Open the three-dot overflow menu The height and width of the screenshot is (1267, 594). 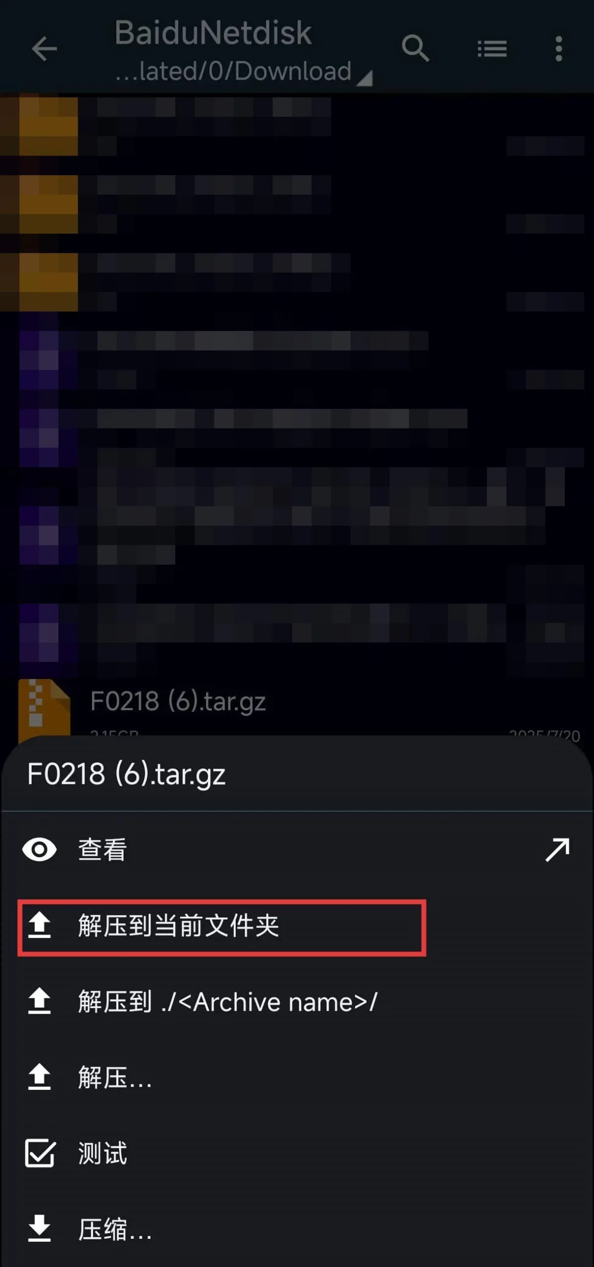coord(559,49)
